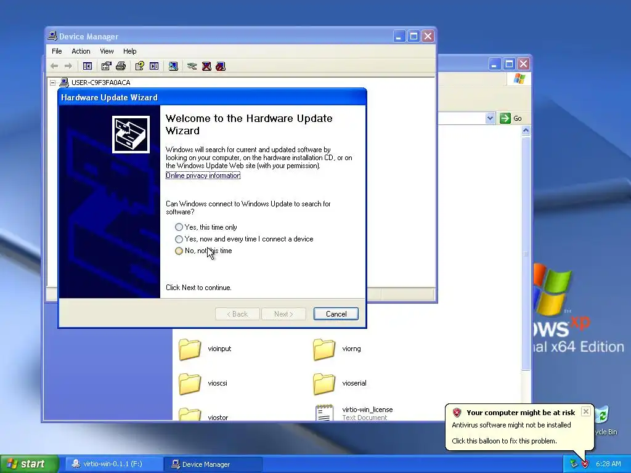Image resolution: width=631 pixels, height=473 pixels.
Task: Click the hardware removal tray icon
Action: [x=574, y=464]
